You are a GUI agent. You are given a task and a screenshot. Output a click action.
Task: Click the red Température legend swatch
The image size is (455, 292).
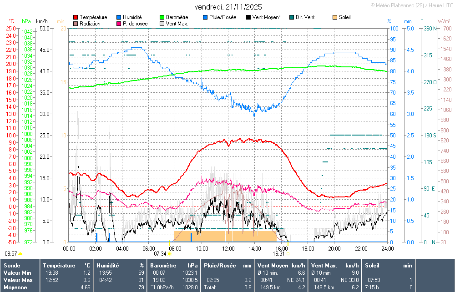point(76,17)
